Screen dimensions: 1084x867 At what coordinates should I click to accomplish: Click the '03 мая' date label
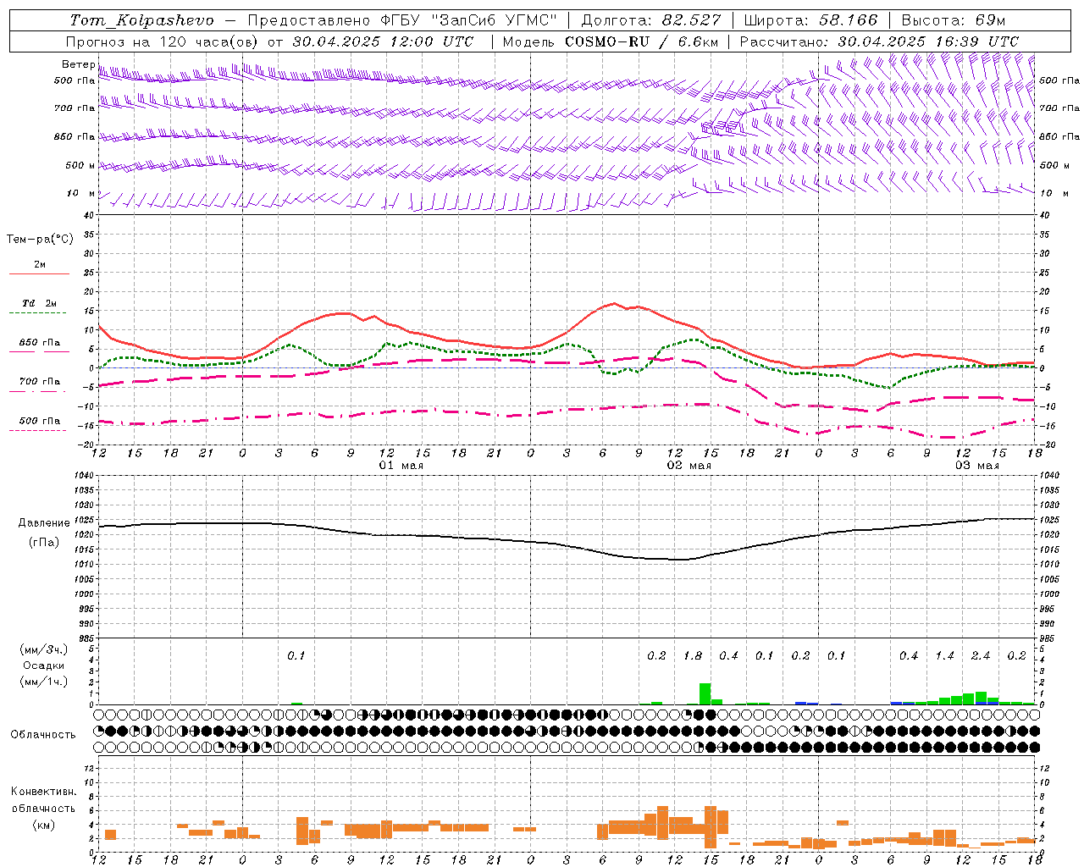[976, 466]
